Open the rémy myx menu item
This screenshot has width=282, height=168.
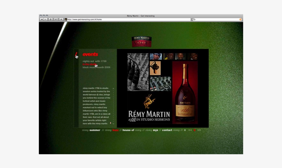152,130
